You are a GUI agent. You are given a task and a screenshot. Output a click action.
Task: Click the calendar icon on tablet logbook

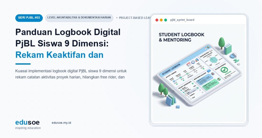pos(189,64)
